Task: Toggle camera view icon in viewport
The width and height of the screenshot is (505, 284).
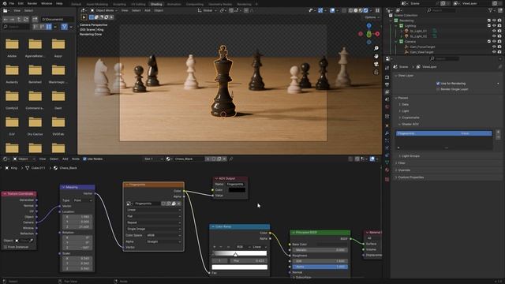Action: [x=376, y=64]
